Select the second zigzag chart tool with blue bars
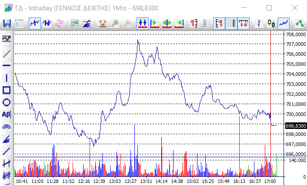The image size is (307, 186). (47, 24)
